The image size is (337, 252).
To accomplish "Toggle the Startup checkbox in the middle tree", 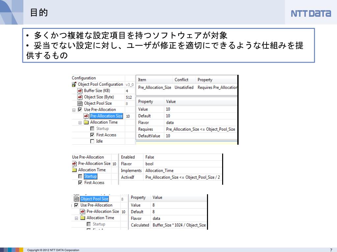I will [80, 176].
